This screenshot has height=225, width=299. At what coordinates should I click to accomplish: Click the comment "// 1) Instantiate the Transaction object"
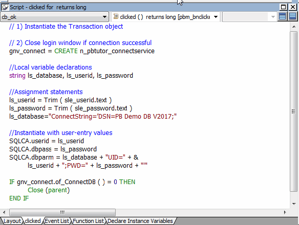point(66,27)
